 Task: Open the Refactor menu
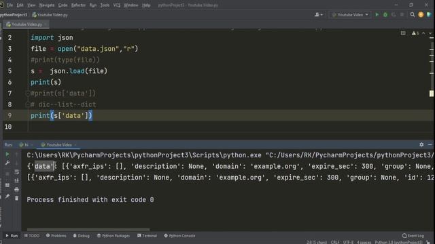pyautogui.click(x=79, y=5)
